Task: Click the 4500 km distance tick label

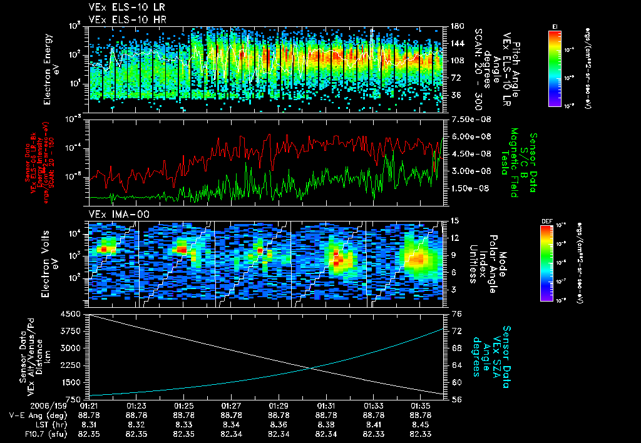Action: [70, 314]
